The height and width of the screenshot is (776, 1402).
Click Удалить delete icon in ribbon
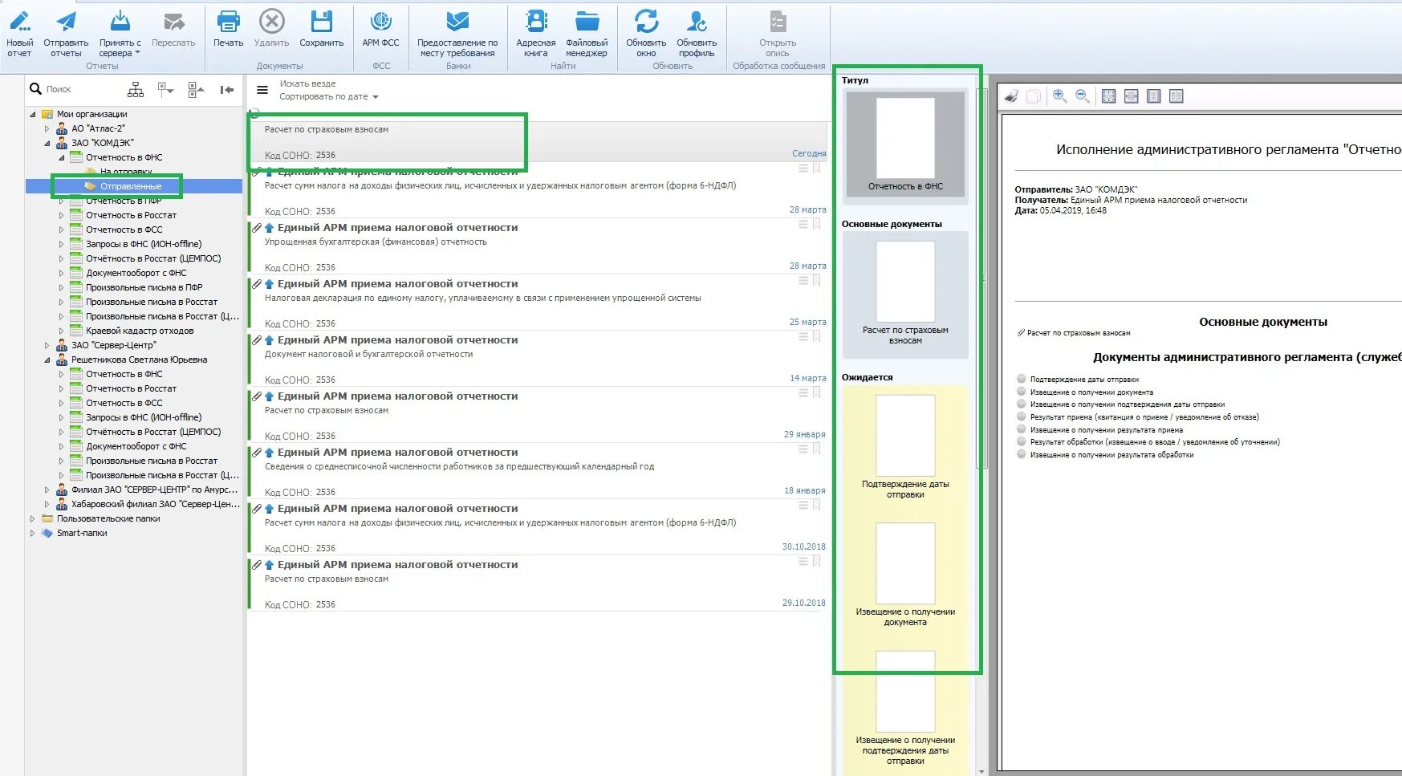[x=272, y=22]
